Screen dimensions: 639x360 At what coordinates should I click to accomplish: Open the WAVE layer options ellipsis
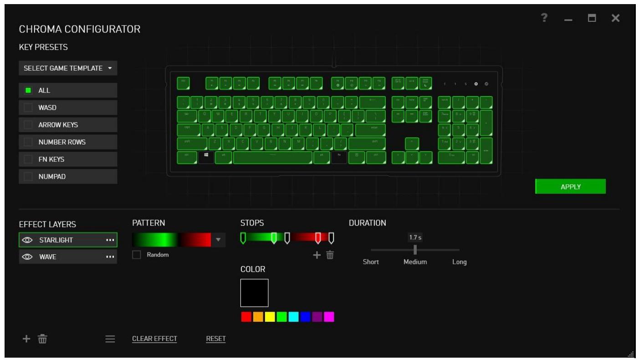109,257
